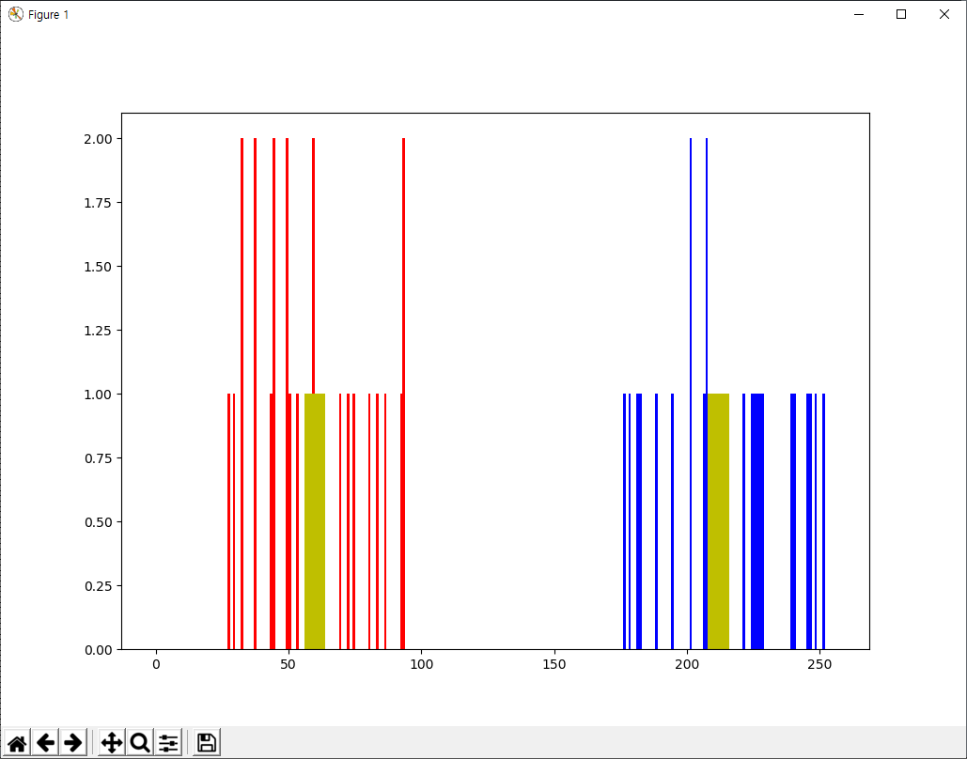Save the figure using the floppy disk icon

207,742
